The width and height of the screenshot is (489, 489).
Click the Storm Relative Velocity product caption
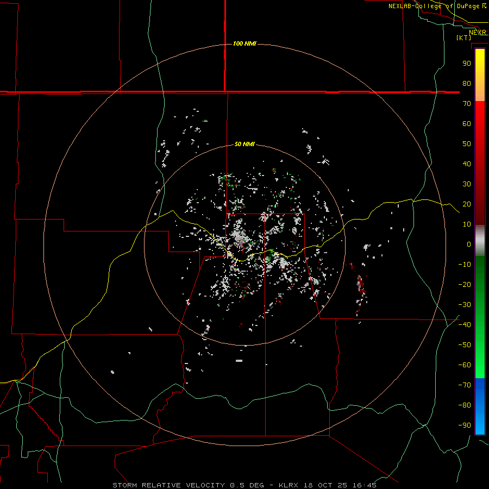pyautogui.click(x=244, y=485)
